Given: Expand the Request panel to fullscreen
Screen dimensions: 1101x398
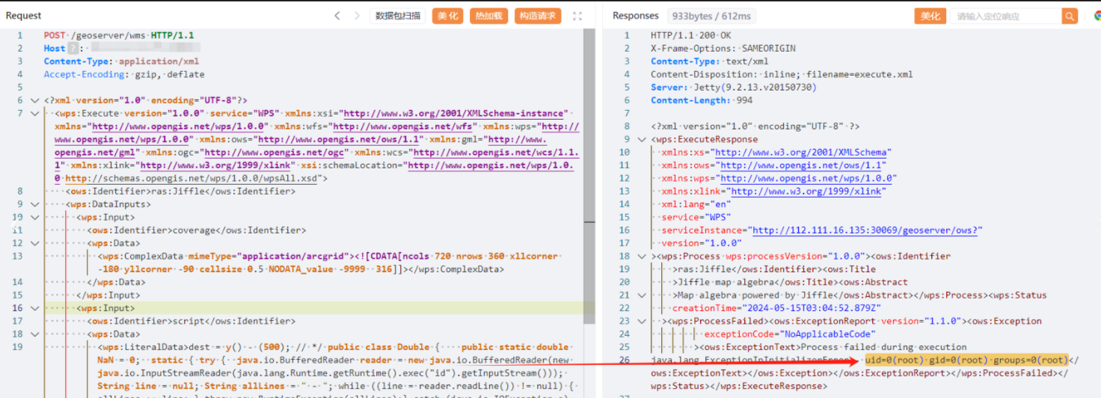Looking at the screenshot, I should pyautogui.click(x=577, y=16).
